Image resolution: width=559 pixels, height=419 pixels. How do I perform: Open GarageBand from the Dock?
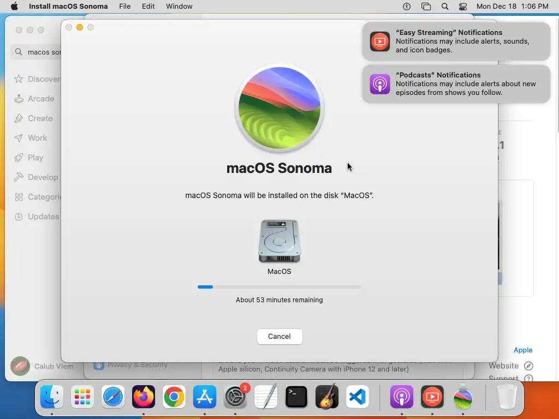pyautogui.click(x=327, y=397)
